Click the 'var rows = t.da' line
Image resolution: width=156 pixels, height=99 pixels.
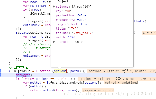37,2
